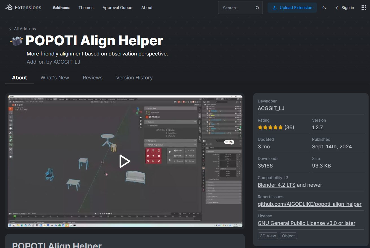370x248 pixels.
Task: Toggle dark mode with the moon icon
Action: click(x=324, y=8)
